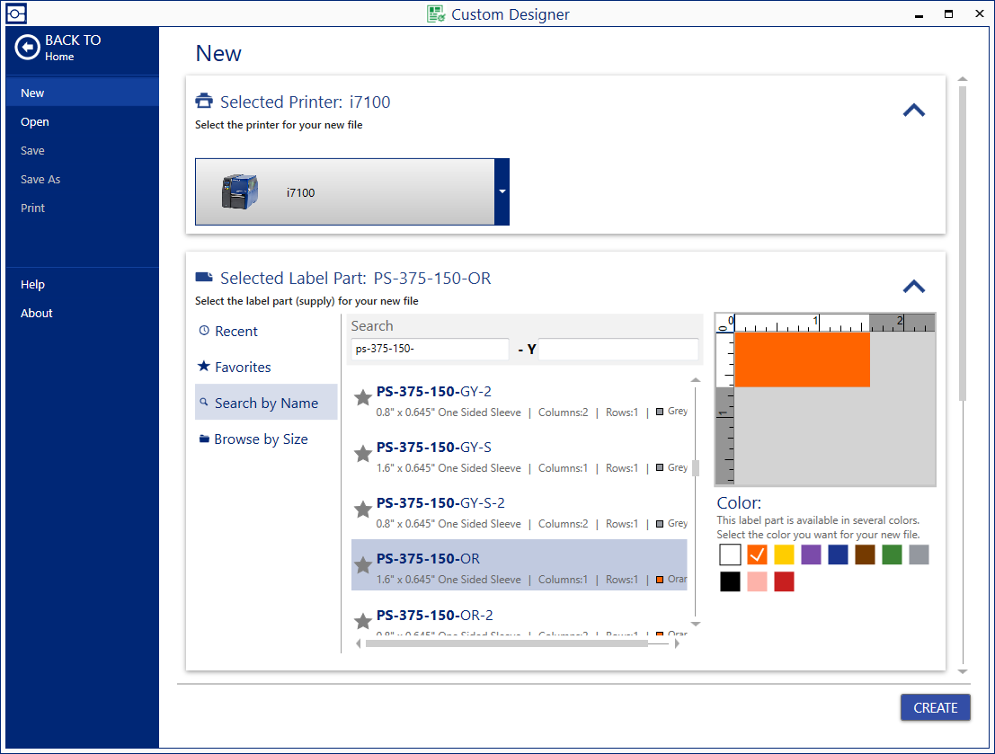Favorite PS-375-150-GY-2 with its star
995x754 pixels.
point(362,398)
